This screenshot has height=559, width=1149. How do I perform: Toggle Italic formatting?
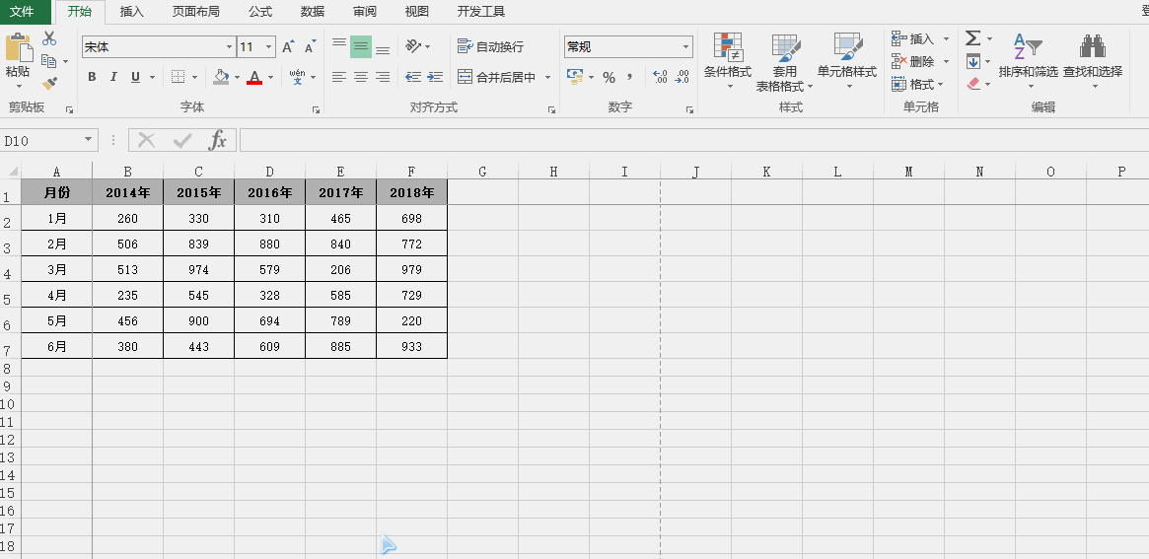click(x=113, y=77)
